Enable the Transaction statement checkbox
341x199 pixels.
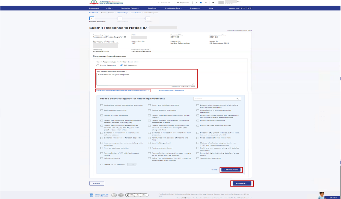198,158
